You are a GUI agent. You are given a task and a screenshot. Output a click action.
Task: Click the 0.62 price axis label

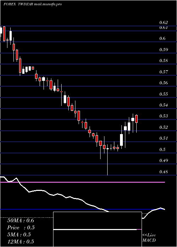coord(164,23)
